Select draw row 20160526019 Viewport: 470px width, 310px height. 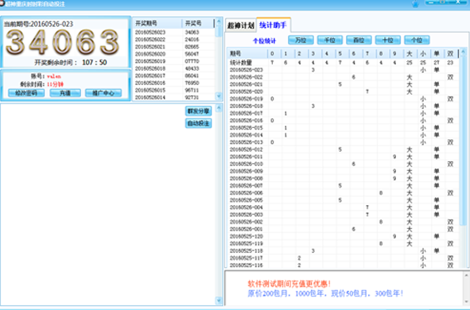174,61
